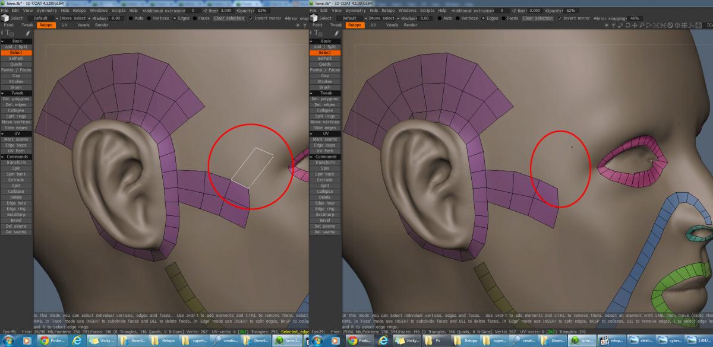This screenshot has width=713, height=347.
Task: Click Clear selection button in right window
Action: 537,18
